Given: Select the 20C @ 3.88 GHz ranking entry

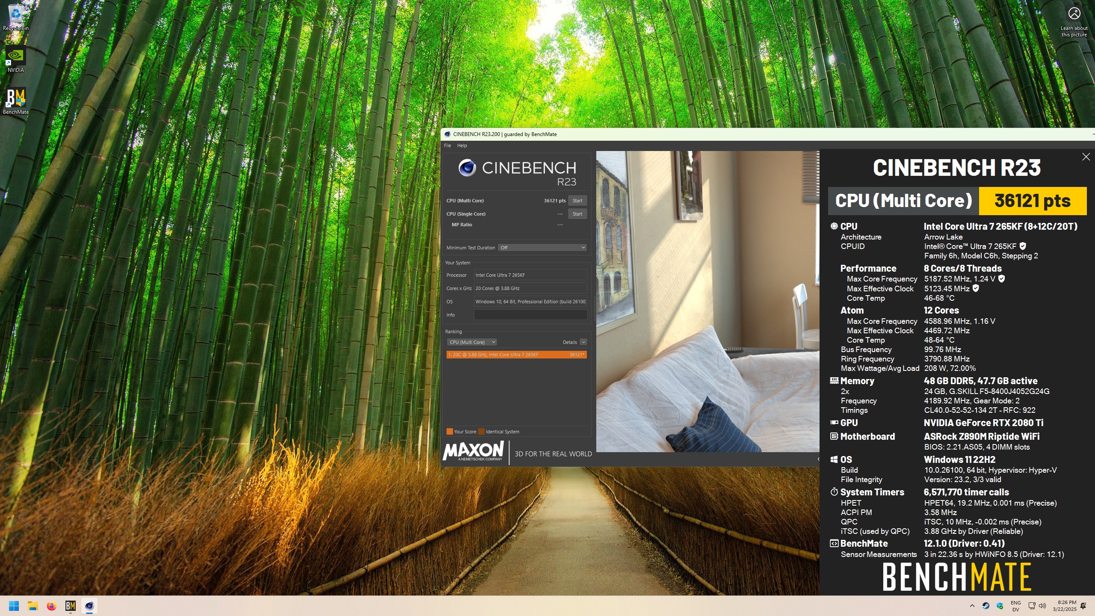Looking at the screenshot, I should [516, 355].
